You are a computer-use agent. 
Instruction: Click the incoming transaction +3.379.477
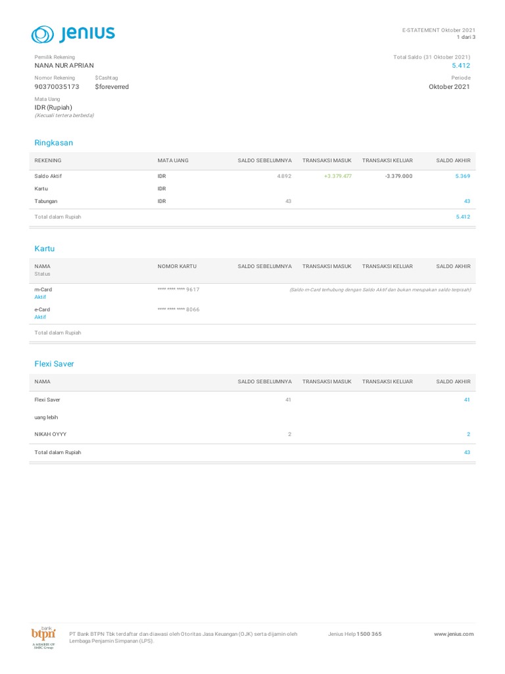pyautogui.click(x=338, y=176)
